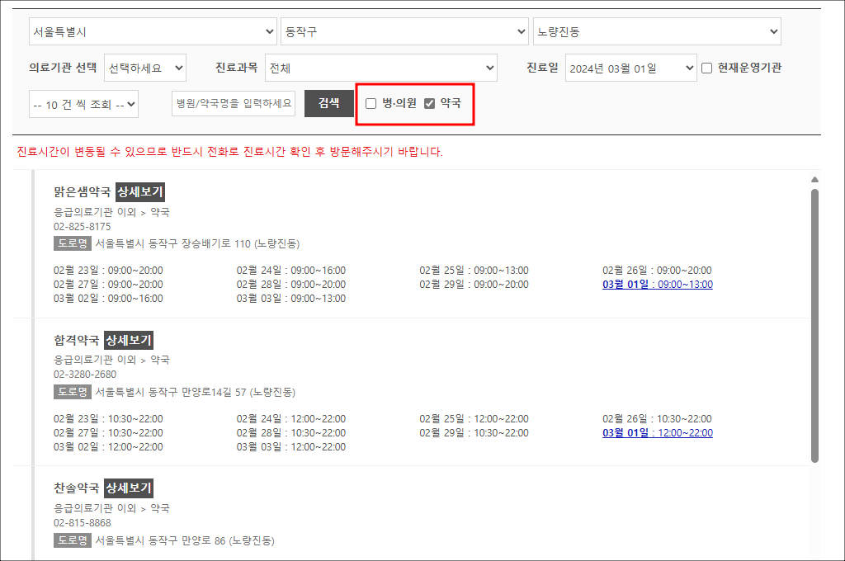Open the 진료과목 '전체' department dropdown
This screenshot has width=845, height=561.
click(380, 68)
